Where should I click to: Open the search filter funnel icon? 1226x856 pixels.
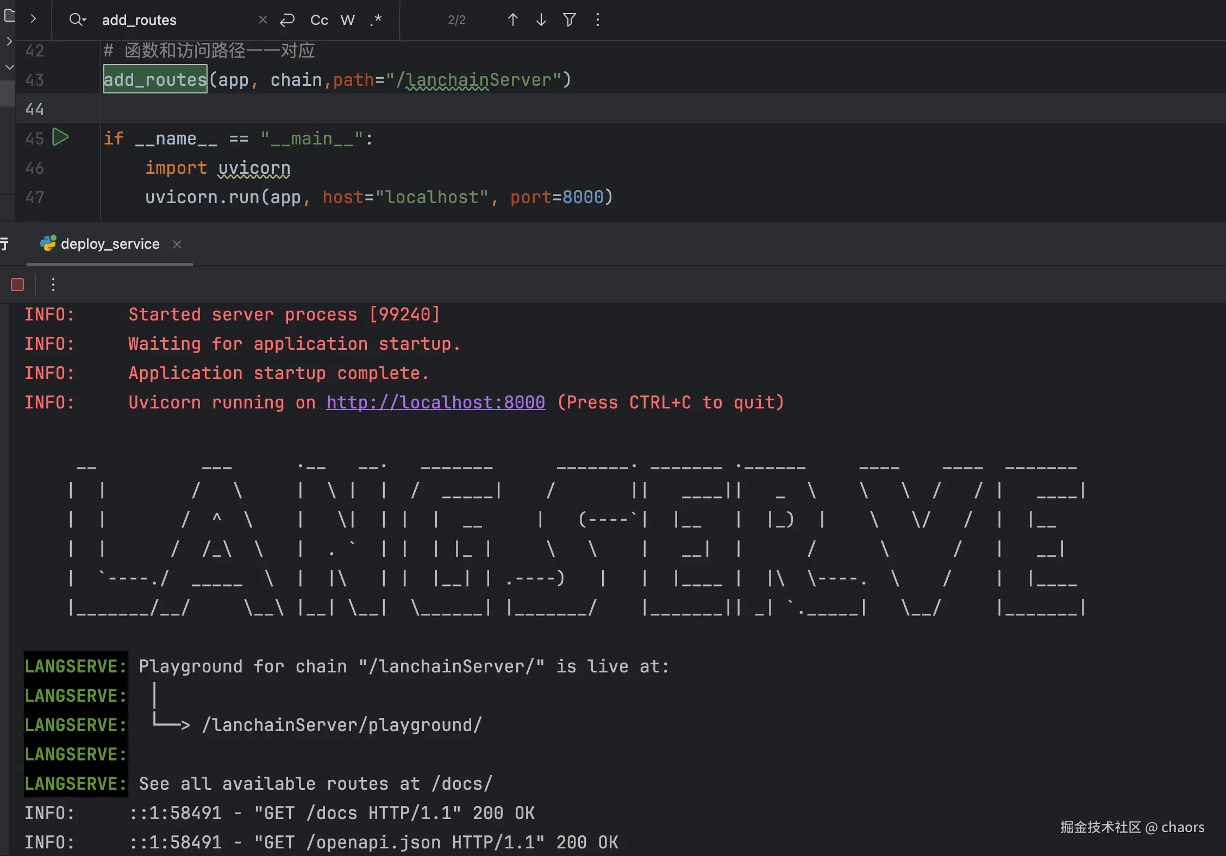click(569, 20)
